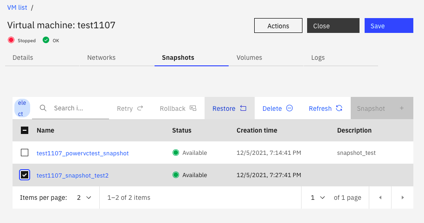The width and height of the screenshot is (424, 223).
Task: Go to next page arrow
Action: [x=403, y=198]
